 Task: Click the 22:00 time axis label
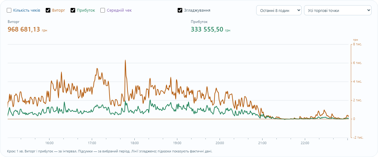tap(305, 143)
